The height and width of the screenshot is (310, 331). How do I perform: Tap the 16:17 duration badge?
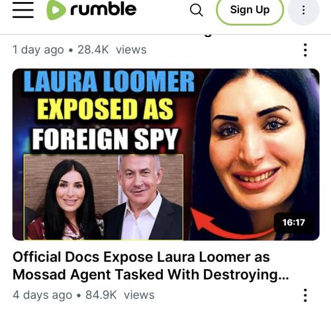pyautogui.click(x=293, y=223)
